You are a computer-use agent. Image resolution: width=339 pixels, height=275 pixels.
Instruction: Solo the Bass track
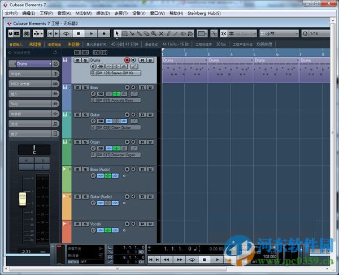pos(85,87)
